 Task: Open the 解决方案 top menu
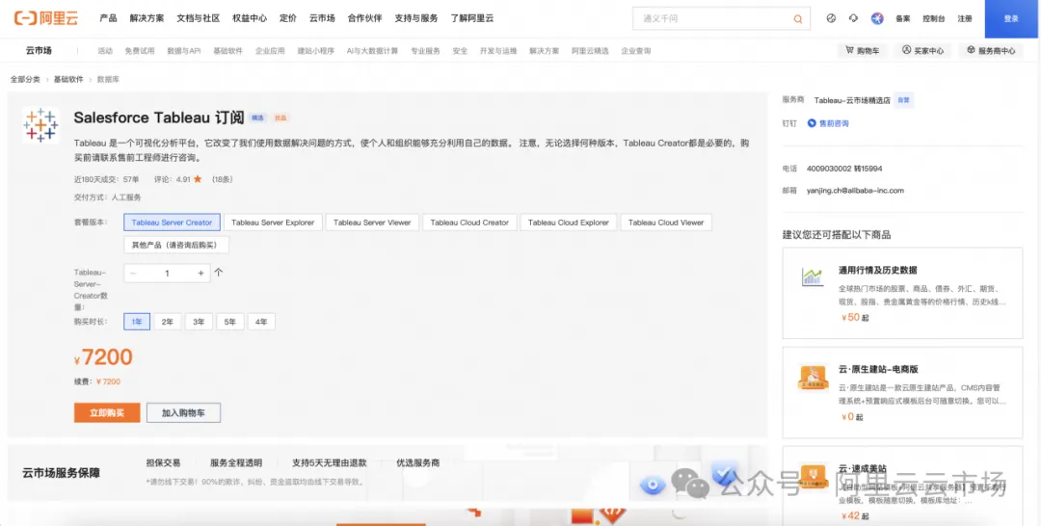[147, 18]
